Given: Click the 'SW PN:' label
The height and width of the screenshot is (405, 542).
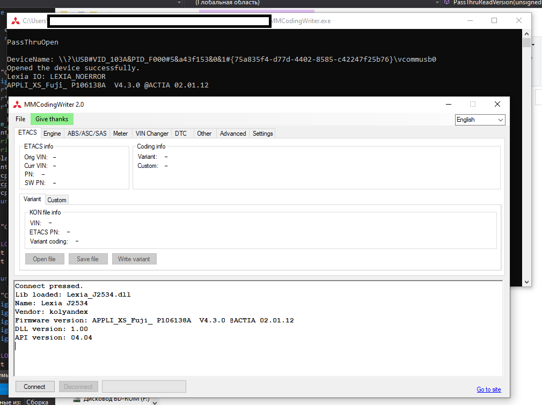Looking at the screenshot, I should [x=35, y=183].
